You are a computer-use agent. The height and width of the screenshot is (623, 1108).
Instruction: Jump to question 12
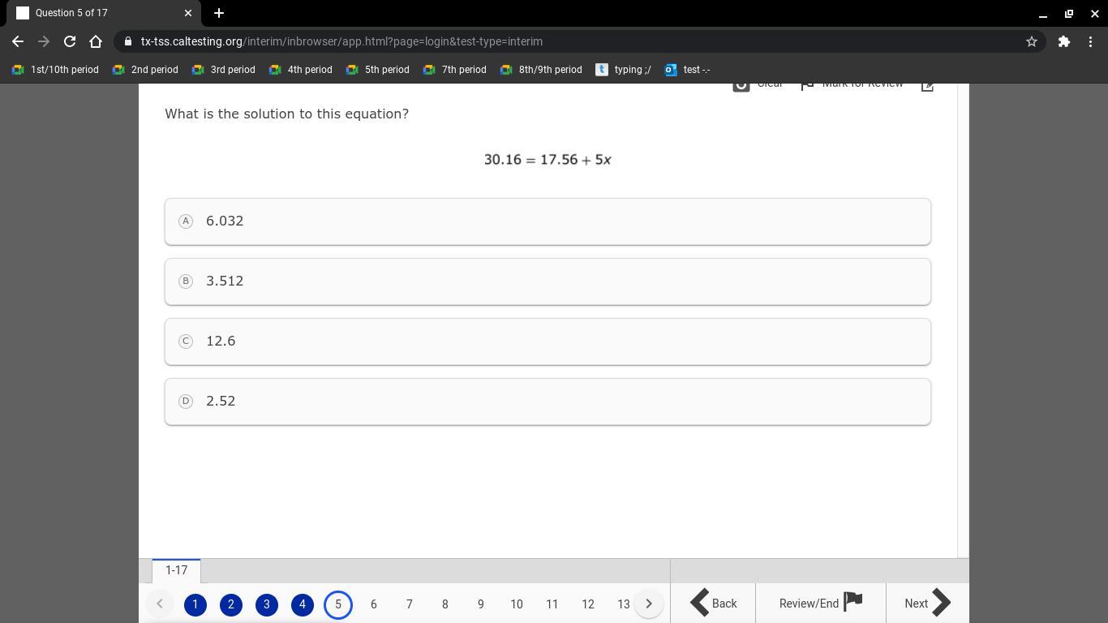(588, 604)
